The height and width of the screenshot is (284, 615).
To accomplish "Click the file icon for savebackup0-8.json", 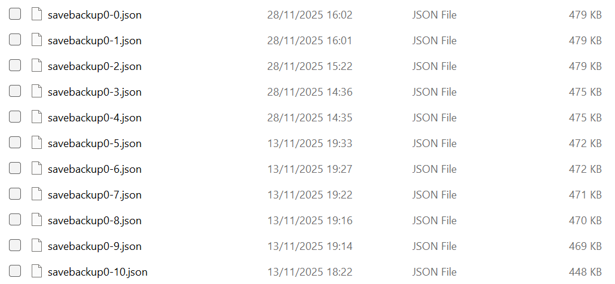I will 36,221.
